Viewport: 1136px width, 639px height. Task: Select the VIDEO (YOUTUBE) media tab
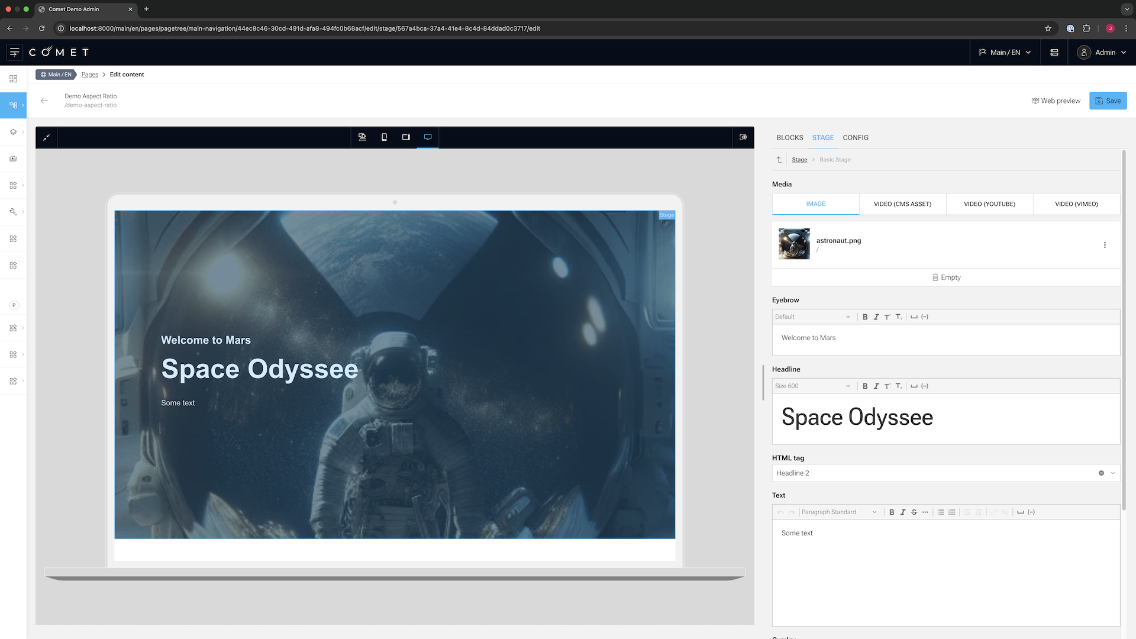point(989,204)
